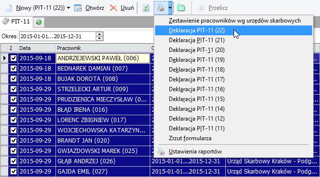Select the STRZELECKI ARTUR (009) cell

click(103, 89)
